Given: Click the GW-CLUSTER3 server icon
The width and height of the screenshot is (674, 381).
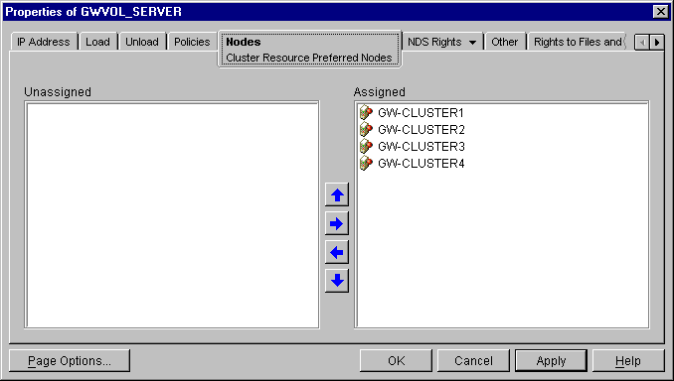Looking at the screenshot, I should tap(366, 146).
